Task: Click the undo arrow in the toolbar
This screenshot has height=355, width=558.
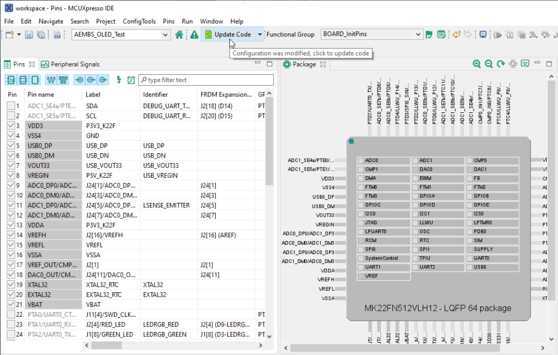Action: (x=457, y=34)
